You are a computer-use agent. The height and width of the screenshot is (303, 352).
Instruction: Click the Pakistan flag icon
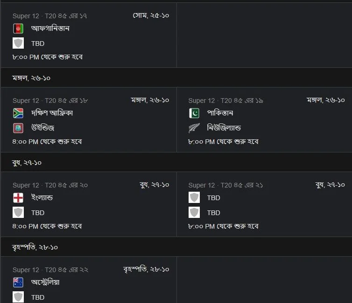tap(194, 113)
